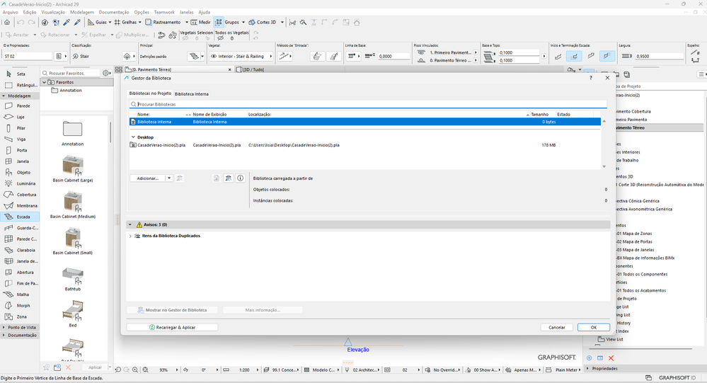Toggle fourth stair start-end option (highlighted)
This screenshot has height=383, width=707.
click(x=607, y=57)
